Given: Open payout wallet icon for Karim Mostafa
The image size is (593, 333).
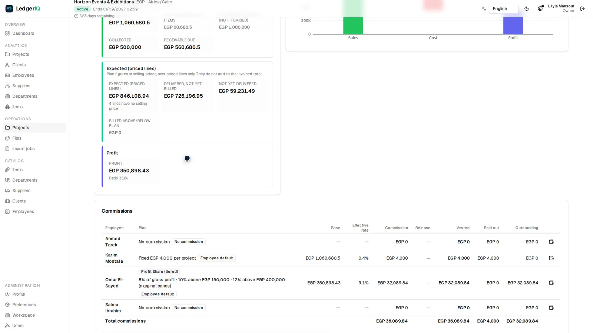Looking at the screenshot, I should click(x=551, y=258).
